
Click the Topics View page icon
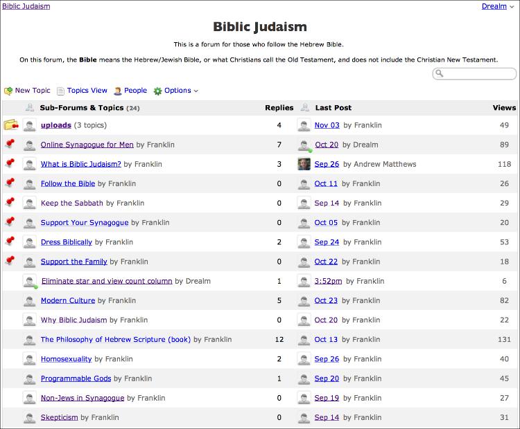tap(61, 91)
